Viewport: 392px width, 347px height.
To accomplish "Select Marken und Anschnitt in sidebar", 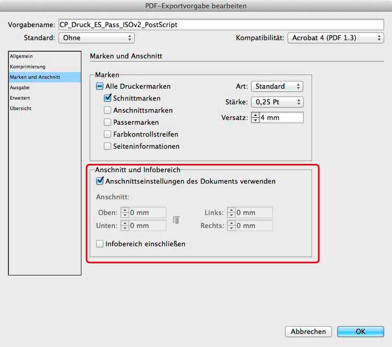I will pos(45,77).
